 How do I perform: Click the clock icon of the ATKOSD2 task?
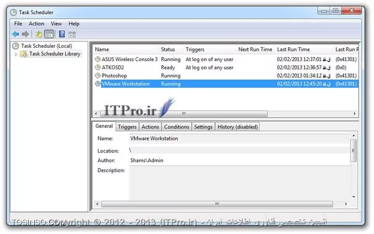(98, 67)
